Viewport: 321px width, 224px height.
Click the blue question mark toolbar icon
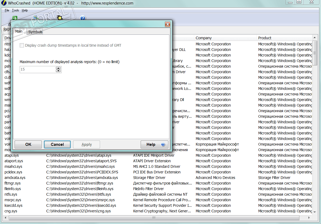point(83,18)
